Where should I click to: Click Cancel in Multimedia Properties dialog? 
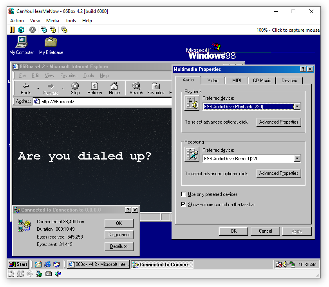click(265, 231)
